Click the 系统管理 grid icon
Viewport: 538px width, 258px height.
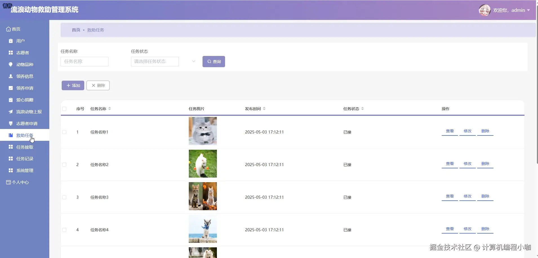pos(11,171)
